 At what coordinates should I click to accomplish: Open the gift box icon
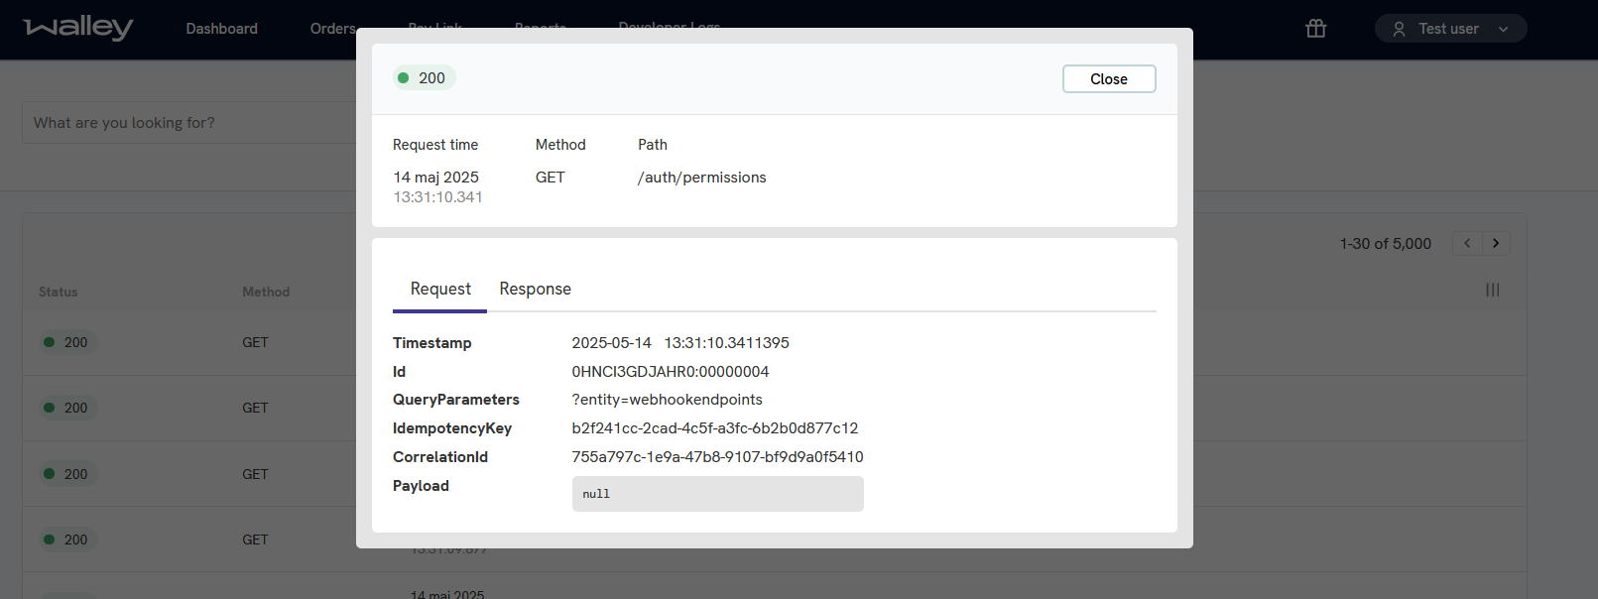[1315, 29]
